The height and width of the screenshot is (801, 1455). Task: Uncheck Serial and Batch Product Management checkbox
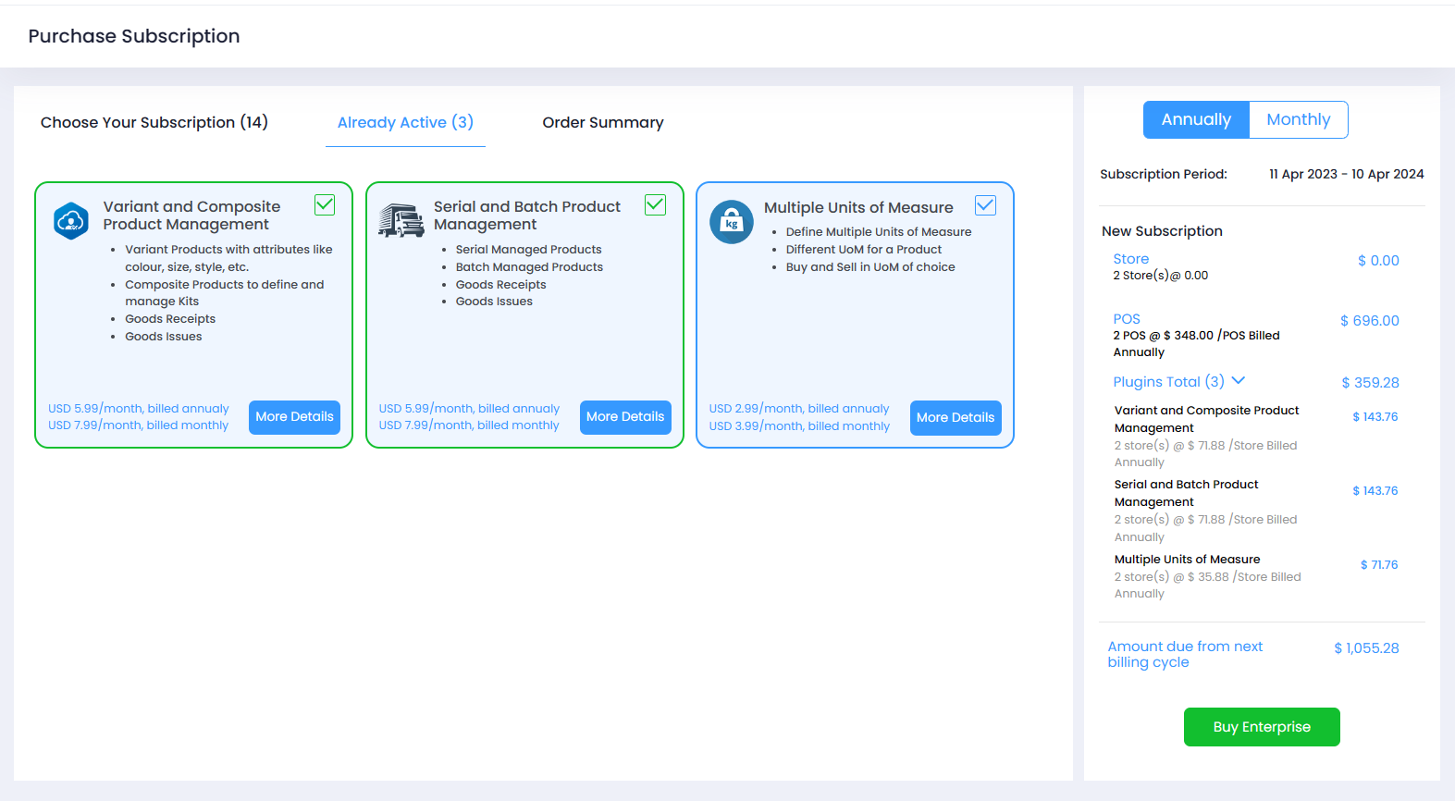tap(655, 205)
